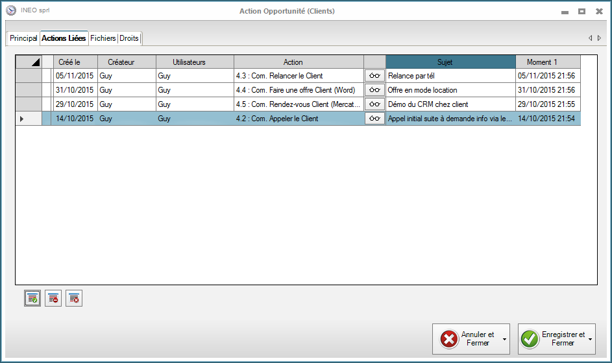Screen dimensions: 612x363
Task: Click glasses button on Faire une offre row
Action: (374, 90)
